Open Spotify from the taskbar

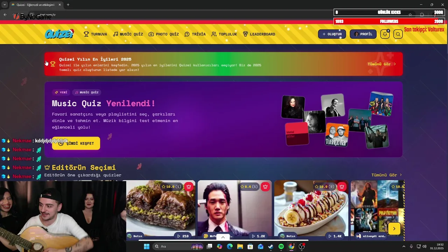click(281, 246)
